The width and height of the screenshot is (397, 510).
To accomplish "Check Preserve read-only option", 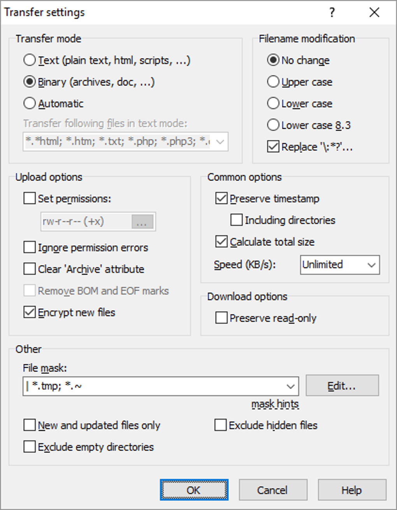I will tap(221, 318).
